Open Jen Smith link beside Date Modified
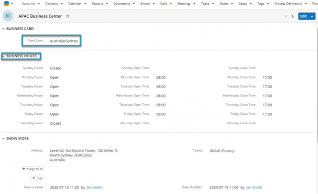Viewport: 318px width, 194px height. (x=254, y=188)
